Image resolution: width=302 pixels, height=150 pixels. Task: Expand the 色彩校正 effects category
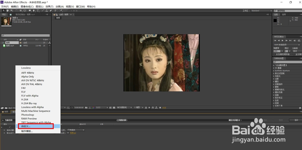[x=274, y=98]
